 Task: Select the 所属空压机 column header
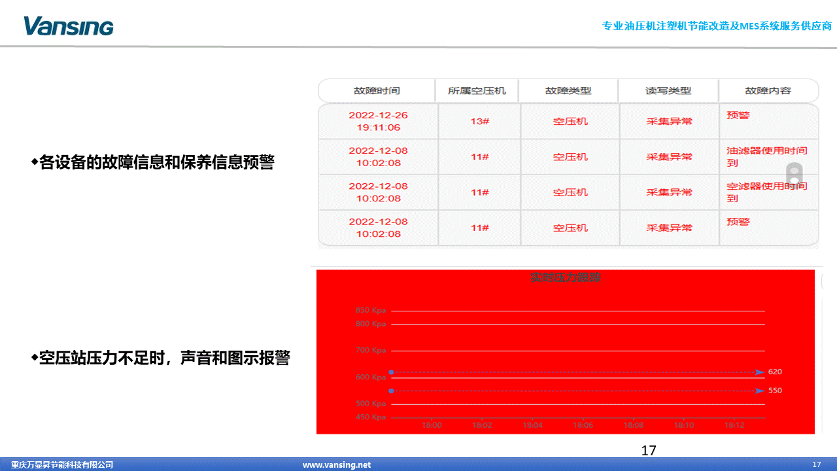tap(477, 91)
